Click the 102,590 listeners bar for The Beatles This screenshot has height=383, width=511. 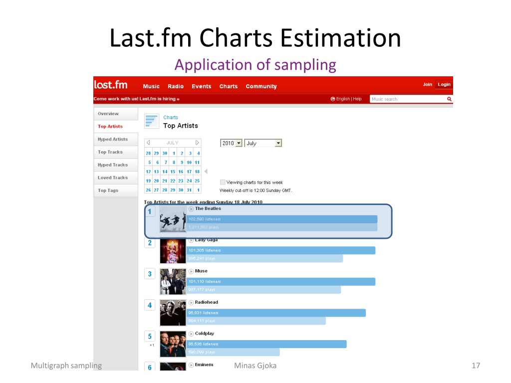coord(282,219)
